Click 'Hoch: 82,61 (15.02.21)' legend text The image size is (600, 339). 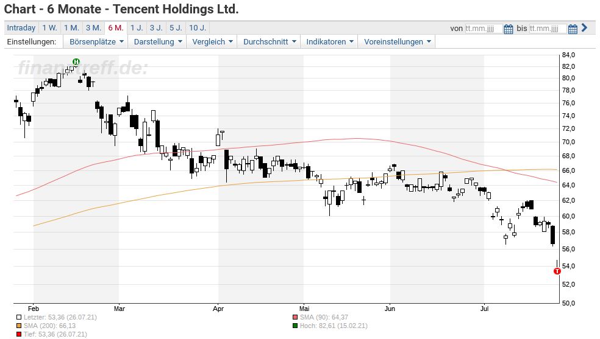[x=334, y=326]
